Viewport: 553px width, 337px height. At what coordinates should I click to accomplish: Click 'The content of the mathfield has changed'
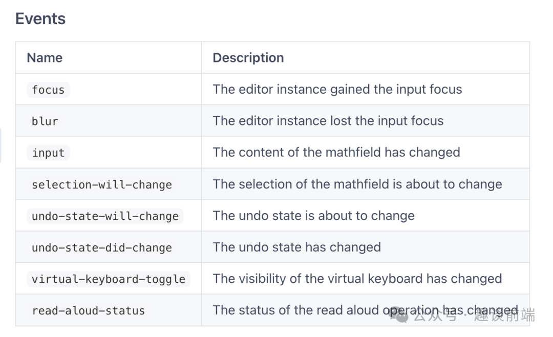(x=336, y=152)
